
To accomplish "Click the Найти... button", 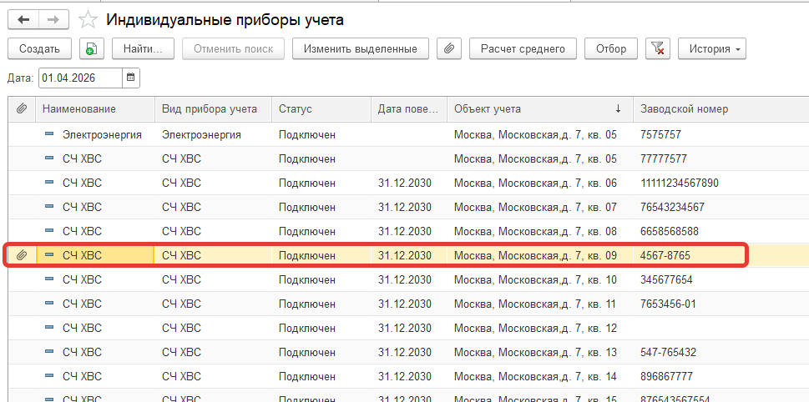I will pyautogui.click(x=143, y=49).
